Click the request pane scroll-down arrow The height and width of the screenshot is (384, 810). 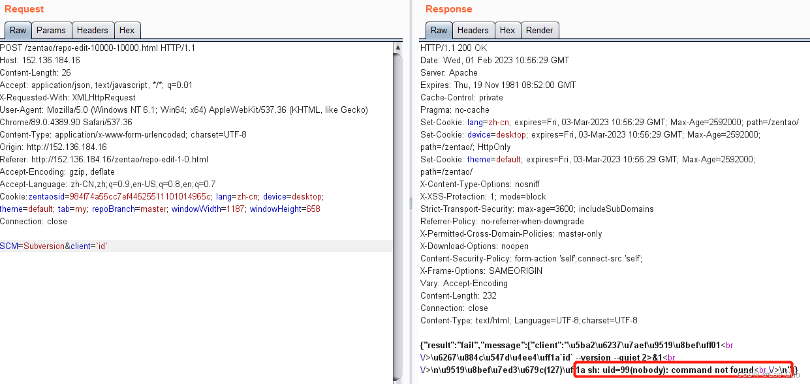398,379
